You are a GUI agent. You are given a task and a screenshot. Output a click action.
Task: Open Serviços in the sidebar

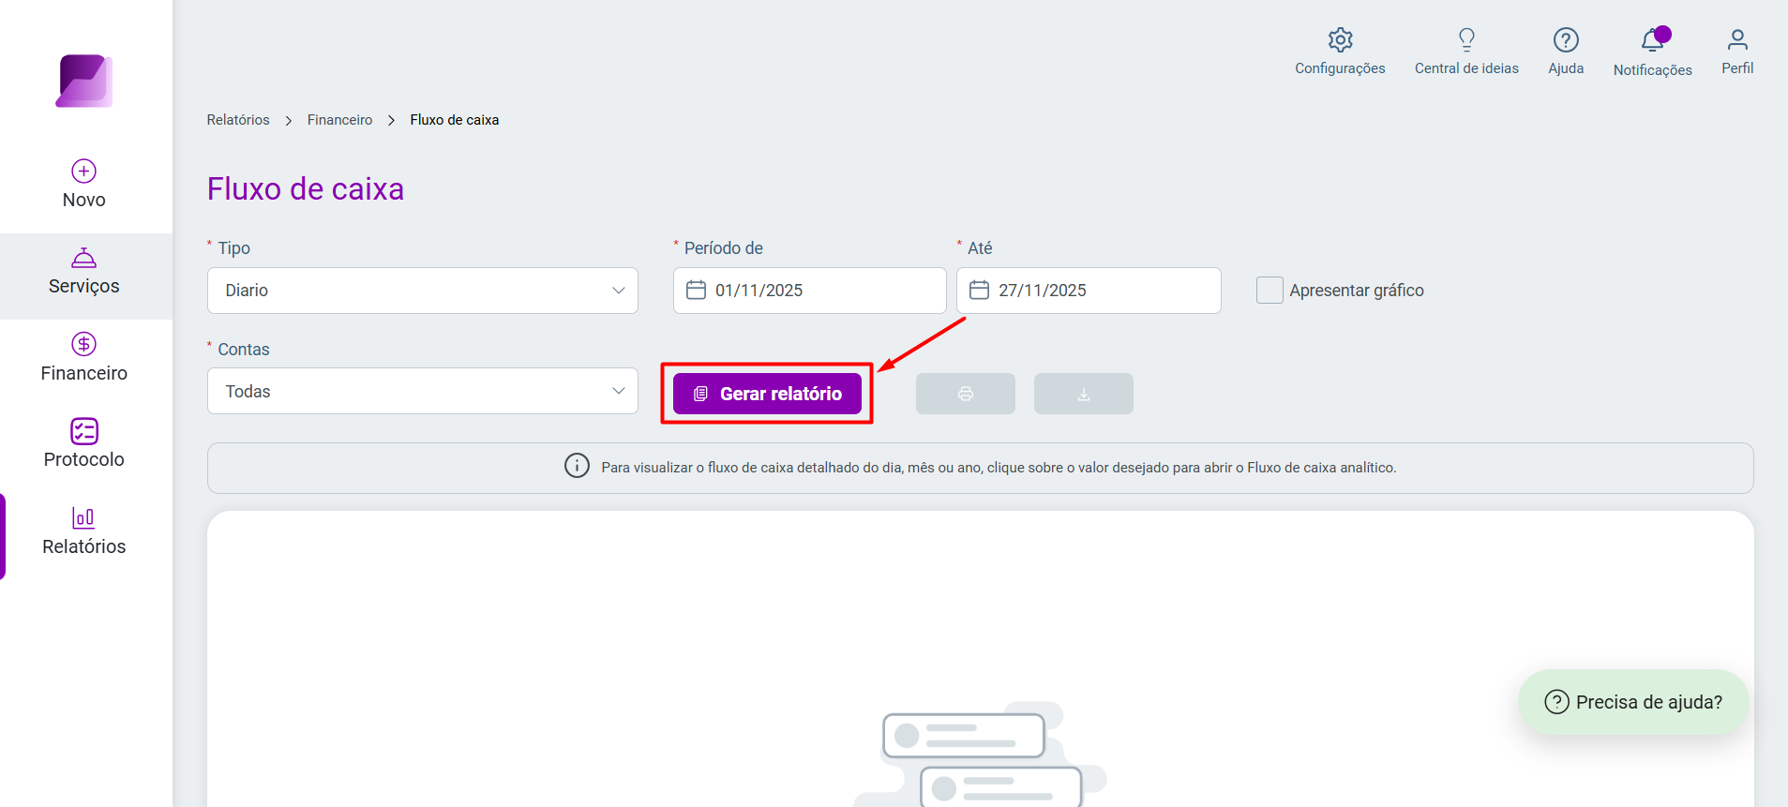(x=84, y=275)
